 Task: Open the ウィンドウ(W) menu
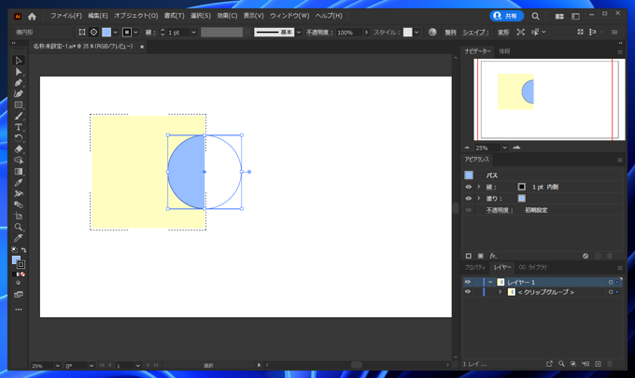(x=289, y=16)
